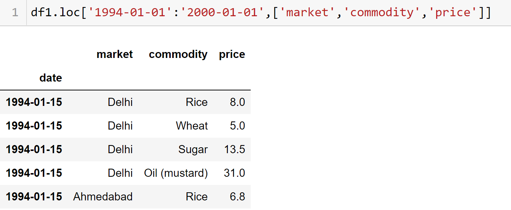Click the Ahmedabad market cell

pos(103,197)
